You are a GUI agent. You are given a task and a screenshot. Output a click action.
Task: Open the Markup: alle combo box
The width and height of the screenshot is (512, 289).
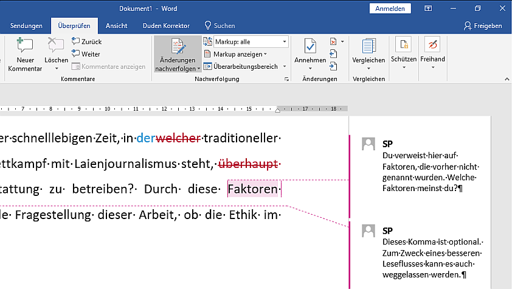coord(251,42)
